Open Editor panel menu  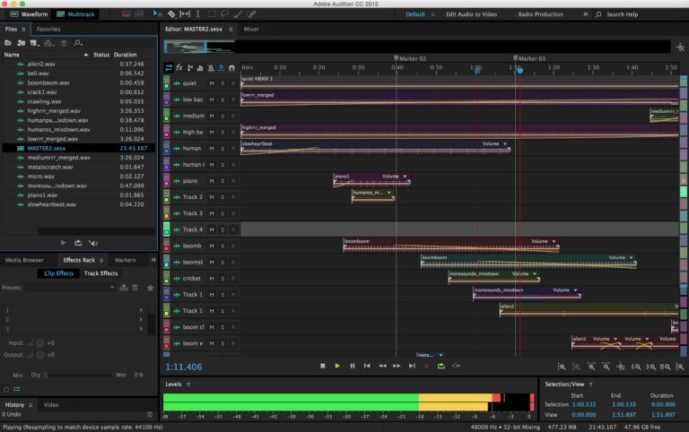pyautogui.click(x=231, y=29)
